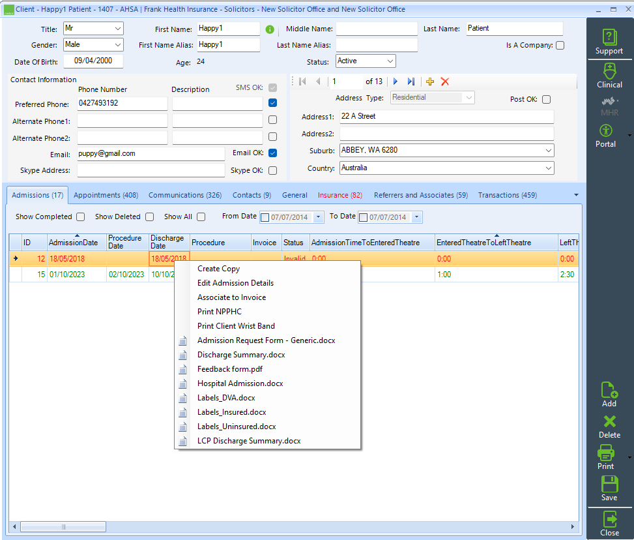This screenshot has width=634, height=540.
Task: Expand the tab overflow arrow
Action: 576,195
